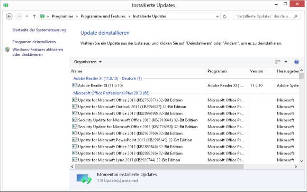Click the icon of Security Update KB2910941
This screenshot has height=192, width=307.
click(75, 120)
